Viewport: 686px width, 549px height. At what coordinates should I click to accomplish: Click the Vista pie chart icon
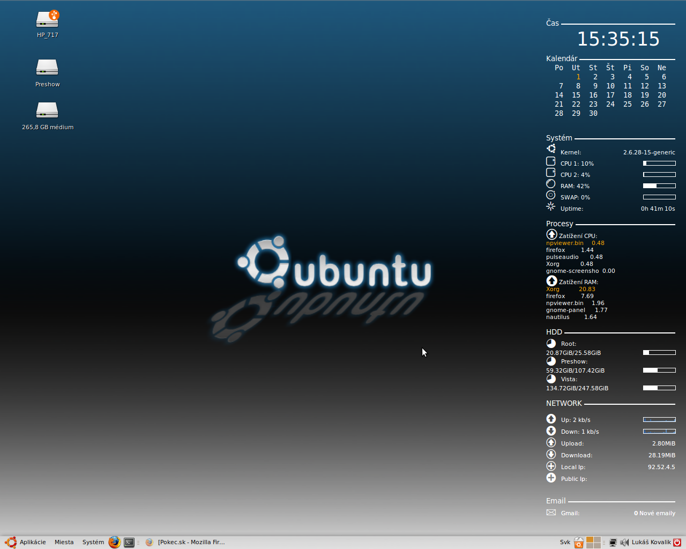[x=551, y=379]
